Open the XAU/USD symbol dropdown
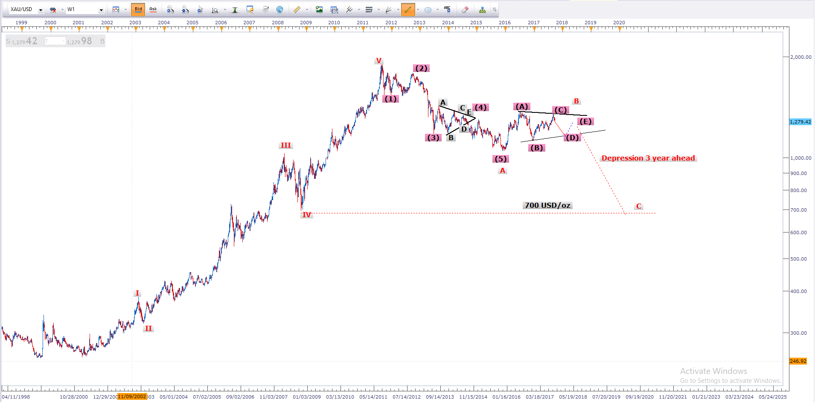 [x=41, y=10]
